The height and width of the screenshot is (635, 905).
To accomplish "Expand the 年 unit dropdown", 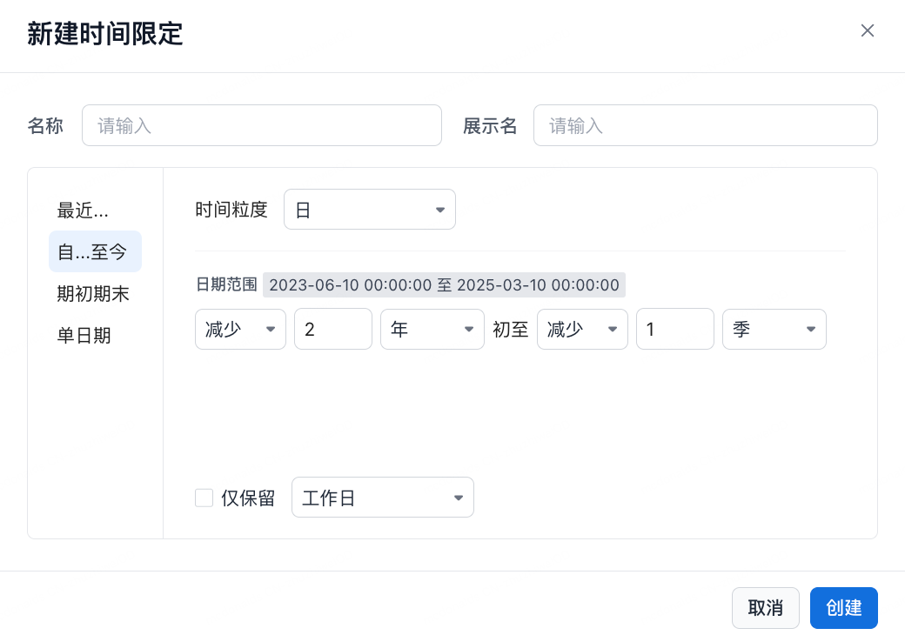I will point(432,329).
